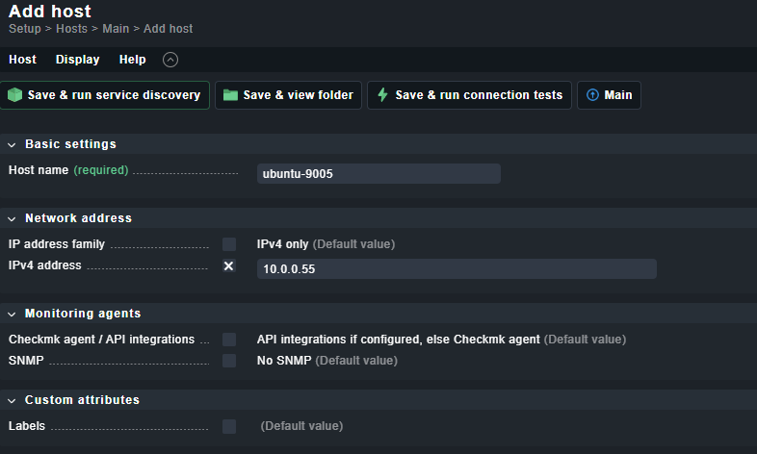Click the up-arrow icon beside Main

tap(592, 95)
